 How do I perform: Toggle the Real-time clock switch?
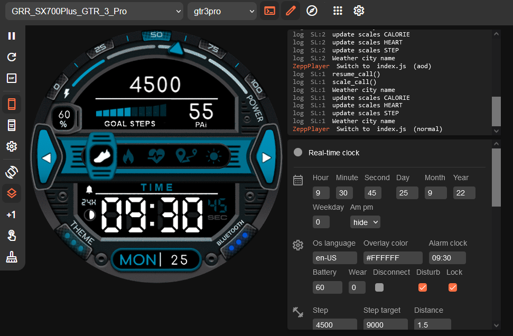[298, 153]
